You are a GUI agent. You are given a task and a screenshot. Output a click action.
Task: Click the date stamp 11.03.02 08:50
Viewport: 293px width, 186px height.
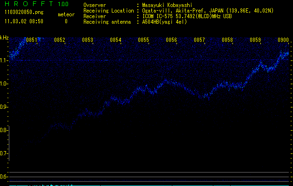[x=24, y=21]
